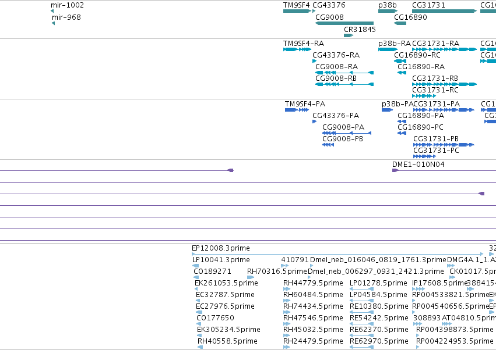Image resolution: width=496 pixels, height=350 pixels.
Task: Select the CG9008-PB protein label
Action: (x=343, y=139)
